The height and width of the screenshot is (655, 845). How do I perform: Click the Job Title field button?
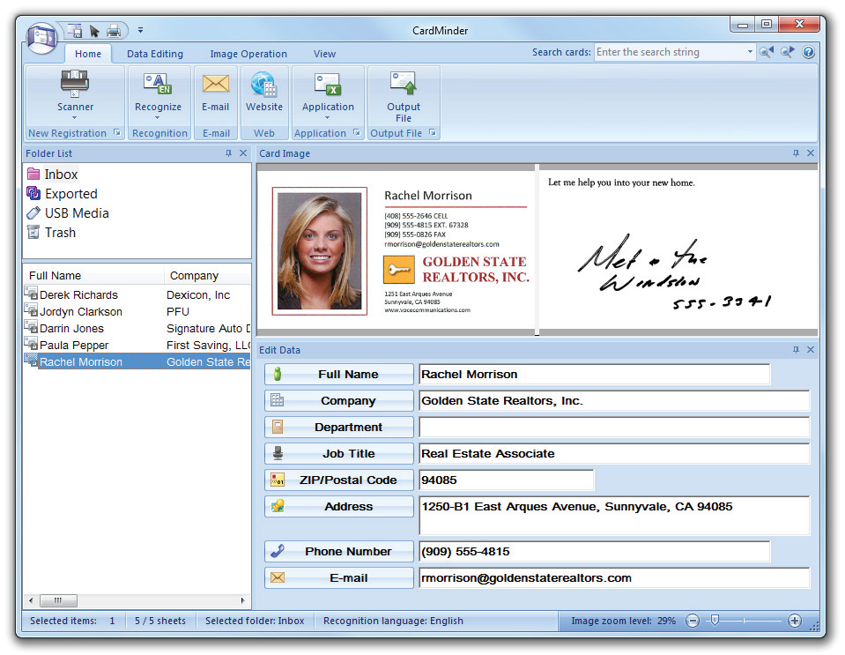coord(338,453)
